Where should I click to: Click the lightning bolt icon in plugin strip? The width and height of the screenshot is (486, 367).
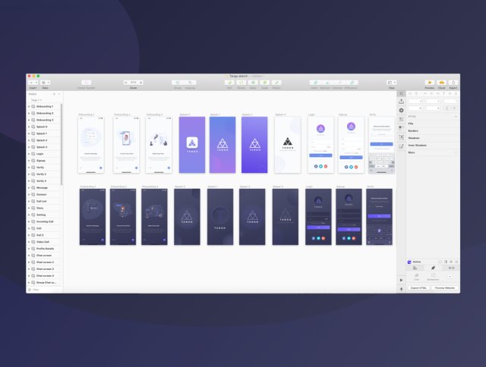point(402,289)
